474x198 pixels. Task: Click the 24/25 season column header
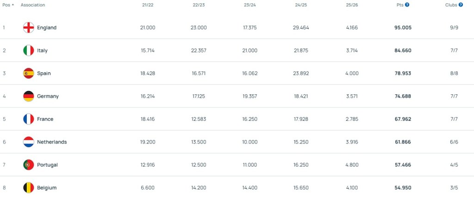pyautogui.click(x=301, y=5)
